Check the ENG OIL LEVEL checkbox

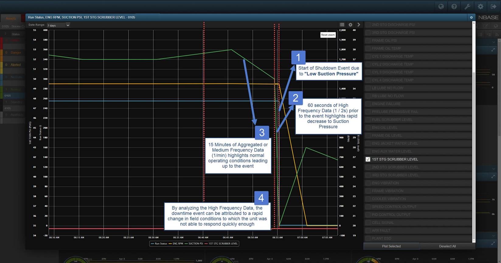[x=368, y=128]
